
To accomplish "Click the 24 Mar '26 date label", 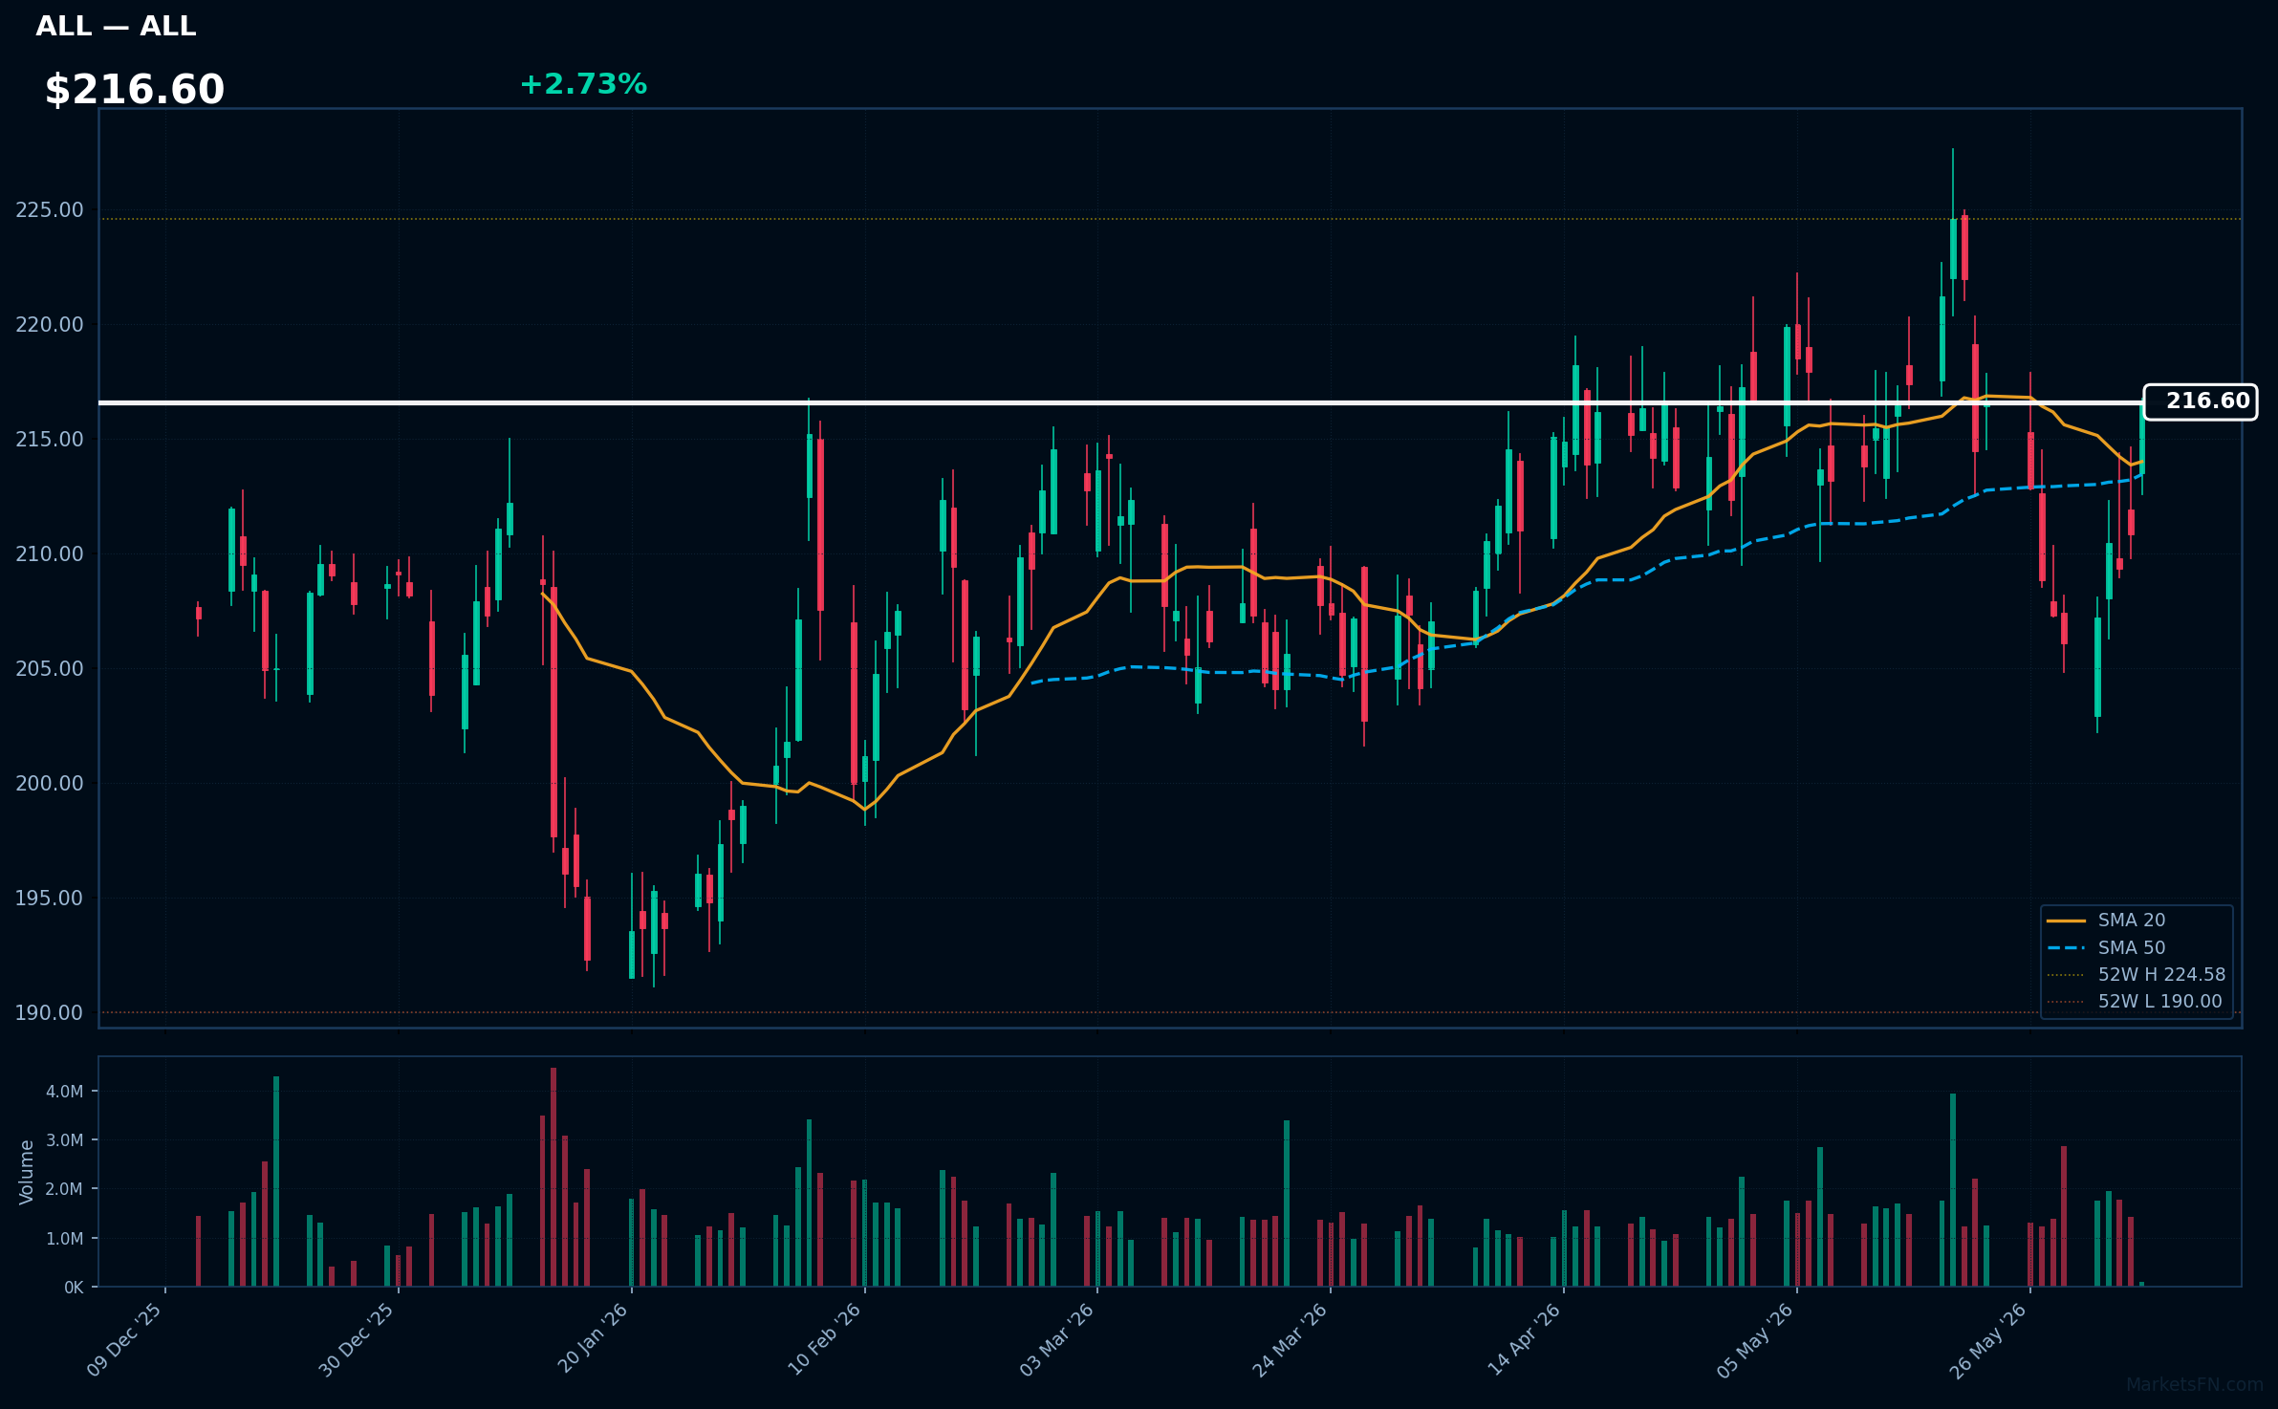I will (1291, 1340).
